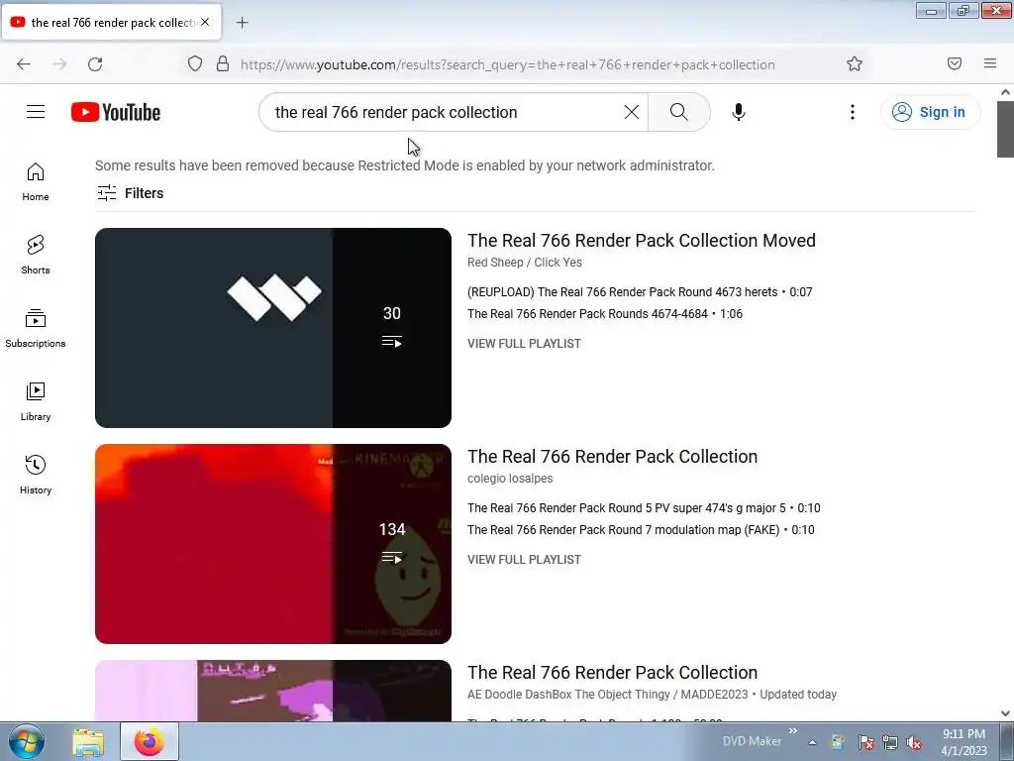Save page to Pocket
1014x761 pixels.
point(955,63)
